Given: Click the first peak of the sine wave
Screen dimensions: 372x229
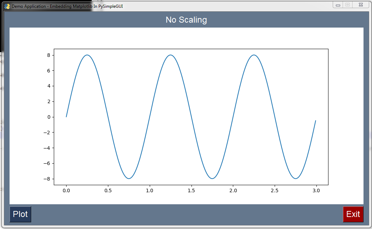Looking at the screenshot, I should click(x=87, y=55).
